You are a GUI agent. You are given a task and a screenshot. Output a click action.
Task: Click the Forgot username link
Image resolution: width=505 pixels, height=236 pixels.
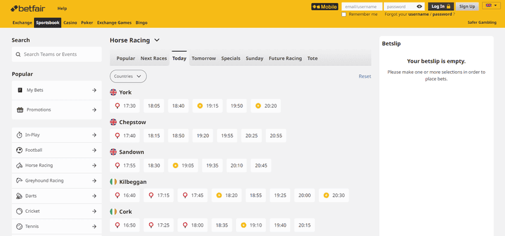[419, 14]
